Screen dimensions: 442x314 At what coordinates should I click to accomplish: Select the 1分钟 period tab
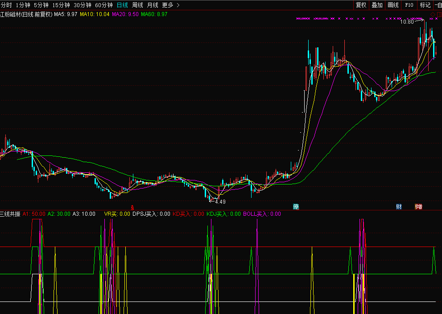(23, 5)
